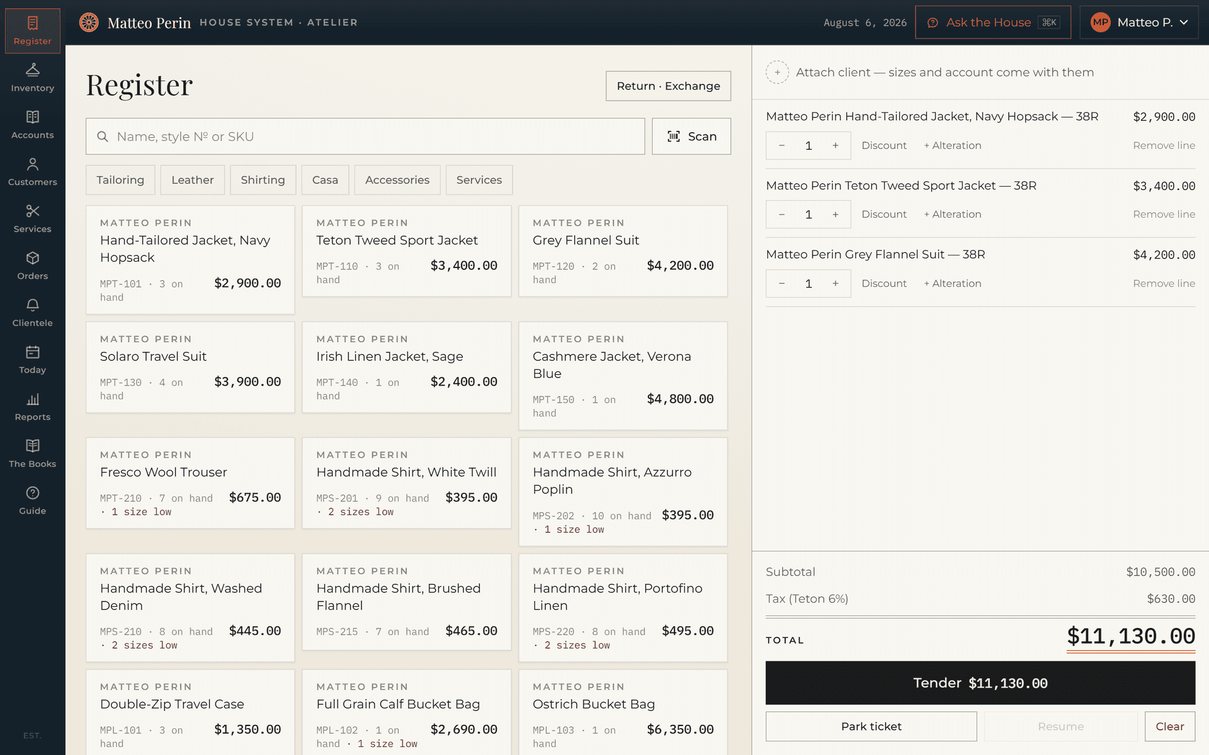
Task: Open the Guide help item
Action: (33, 501)
